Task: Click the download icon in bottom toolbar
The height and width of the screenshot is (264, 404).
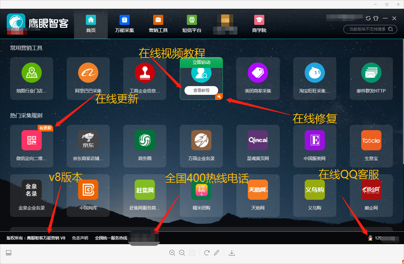Action: (232, 253)
